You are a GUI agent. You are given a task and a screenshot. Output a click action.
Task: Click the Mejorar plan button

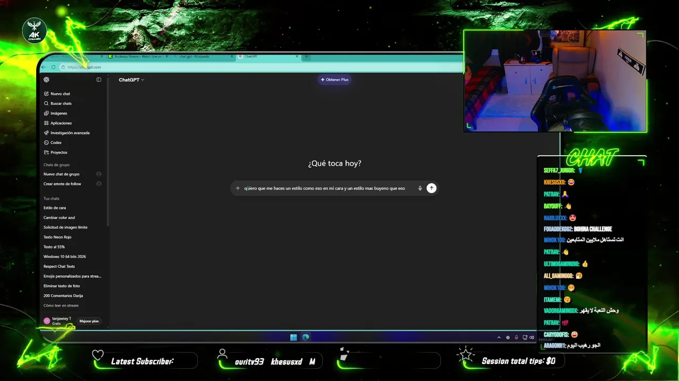tap(89, 321)
